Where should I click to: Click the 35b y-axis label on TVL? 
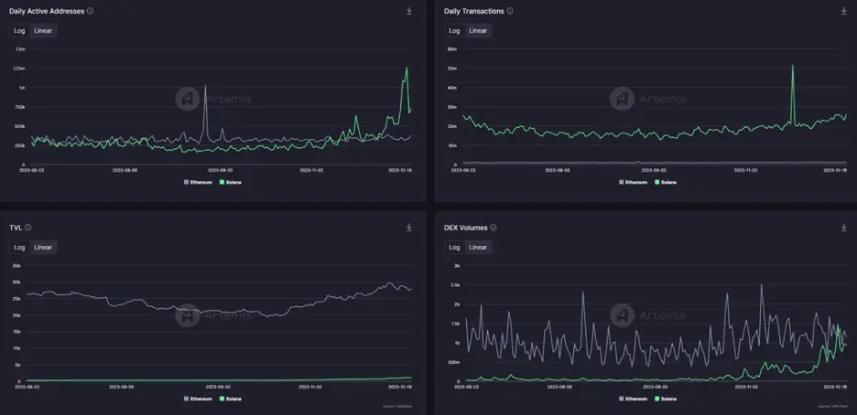click(16, 266)
